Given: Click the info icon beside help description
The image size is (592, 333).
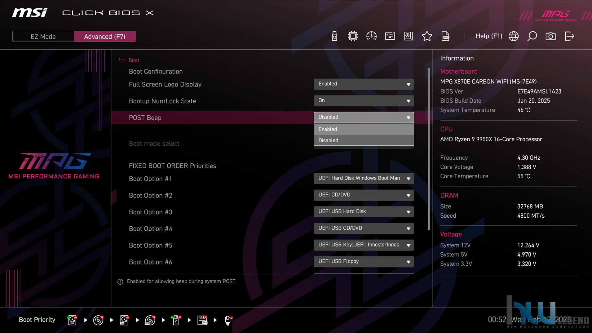Looking at the screenshot, I should tap(120, 282).
